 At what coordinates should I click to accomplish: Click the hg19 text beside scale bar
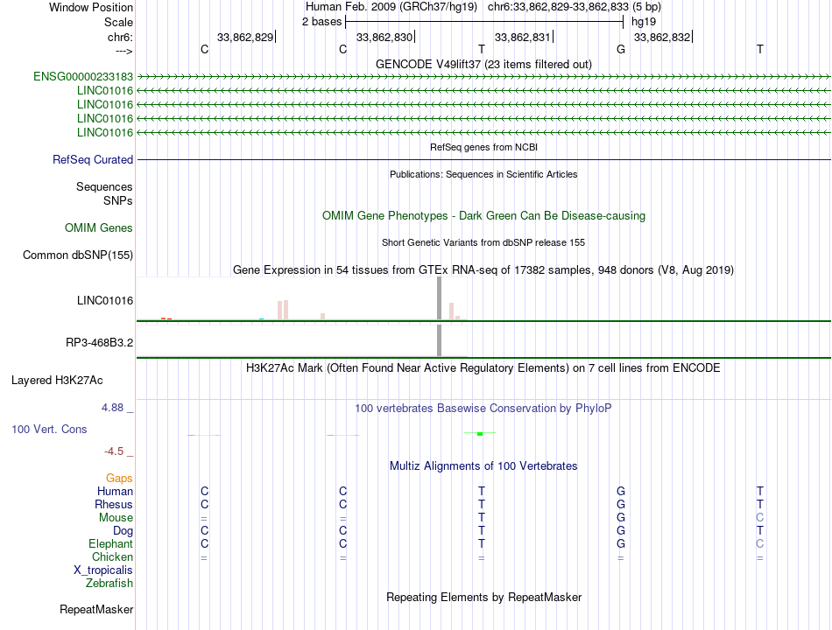pyautogui.click(x=644, y=22)
